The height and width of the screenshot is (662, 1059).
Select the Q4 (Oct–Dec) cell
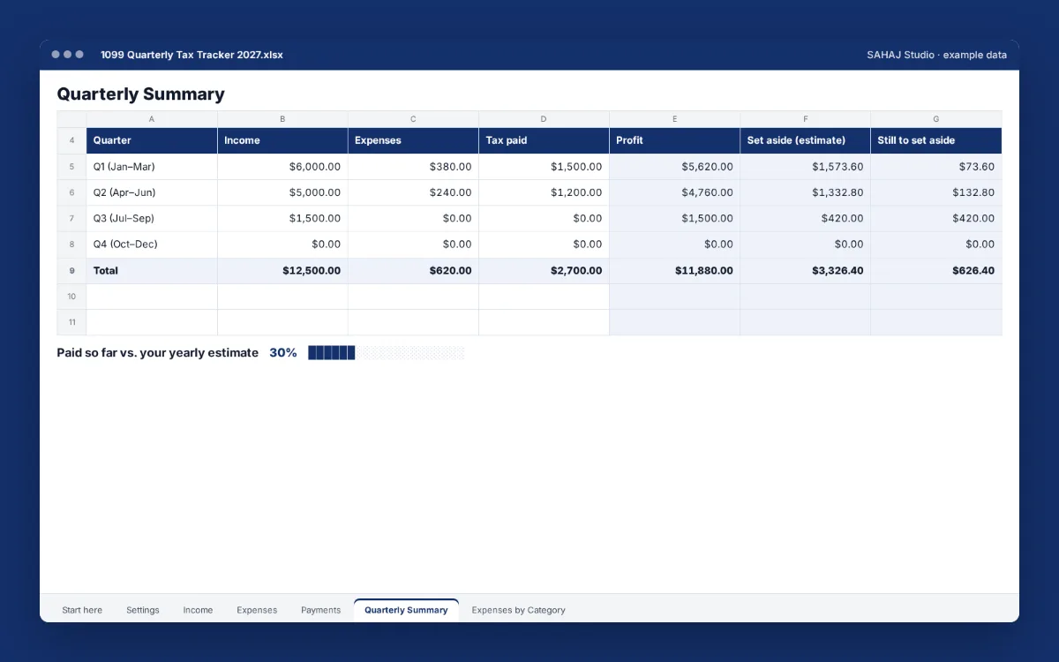[152, 244]
